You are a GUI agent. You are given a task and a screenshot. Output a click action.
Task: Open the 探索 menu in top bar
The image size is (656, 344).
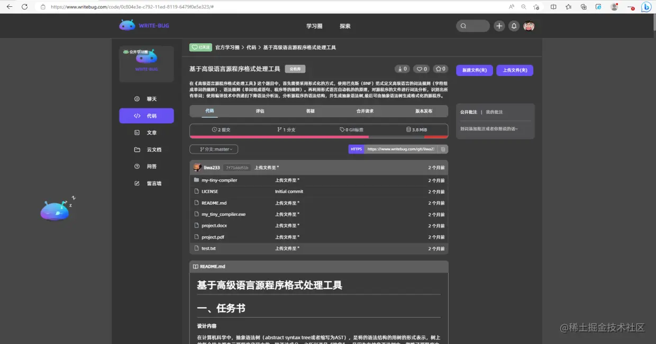pos(344,25)
